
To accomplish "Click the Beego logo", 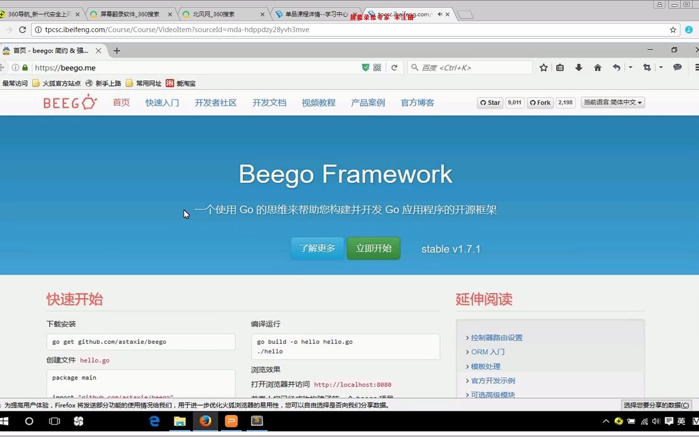I will (x=70, y=102).
